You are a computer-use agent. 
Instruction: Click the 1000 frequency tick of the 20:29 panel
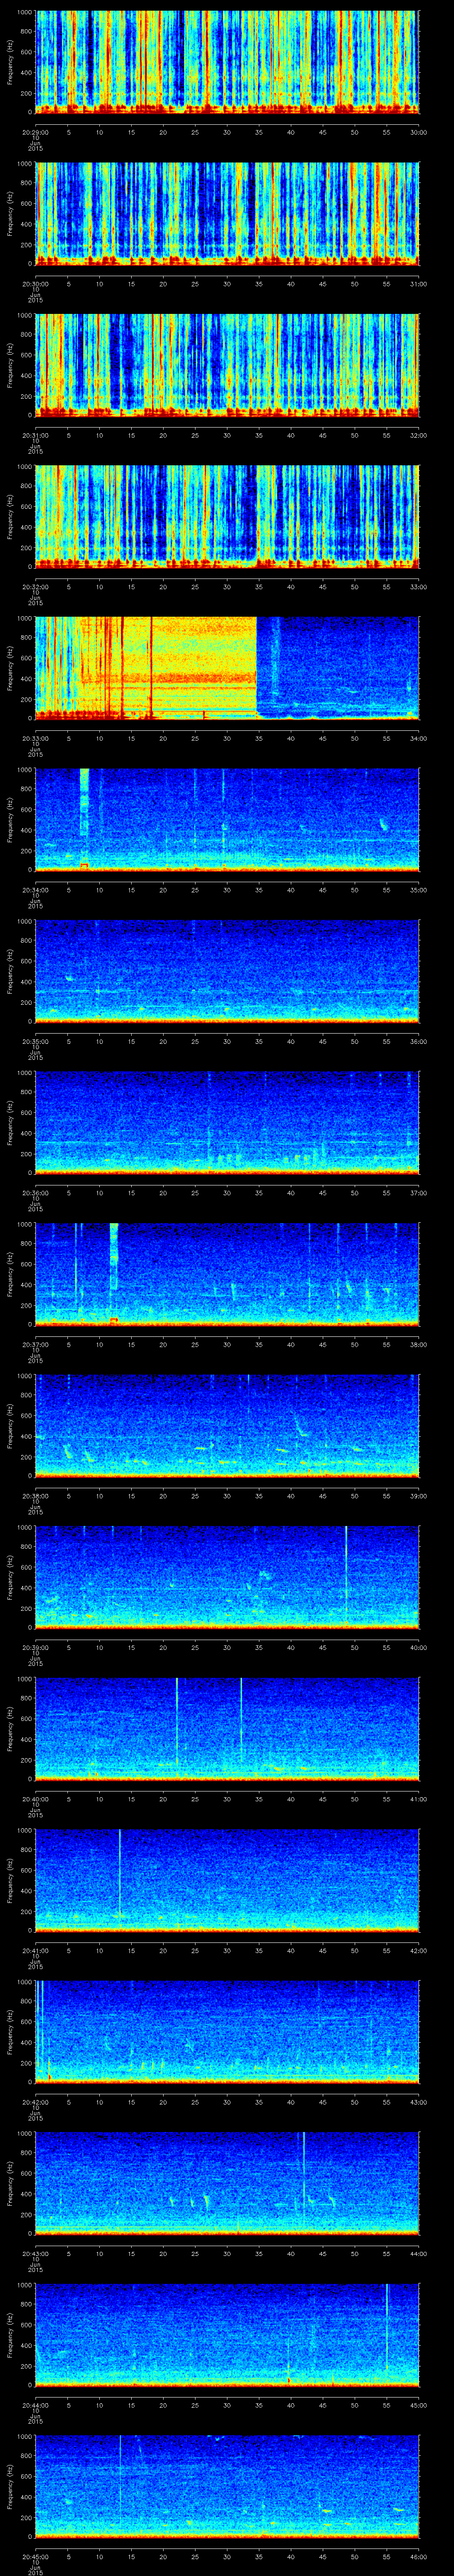pyautogui.click(x=25, y=12)
